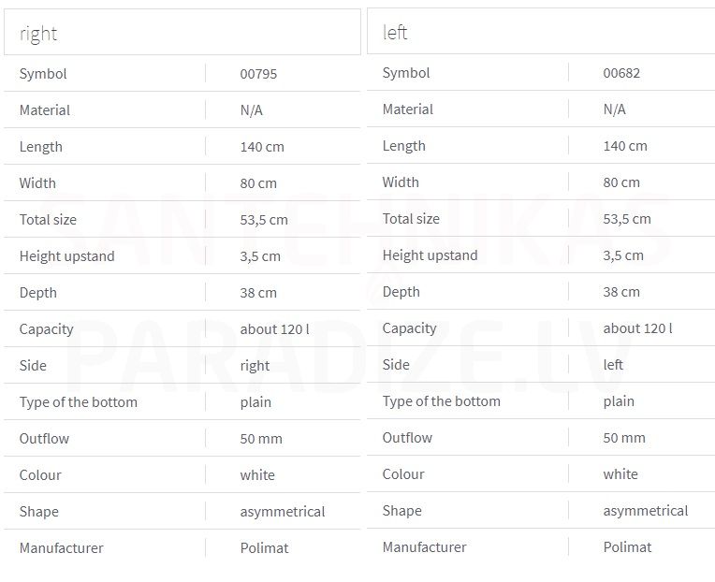Click Width label in right table
This screenshot has width=715, height=582.
pyautogui.click(x=37, y=183)
